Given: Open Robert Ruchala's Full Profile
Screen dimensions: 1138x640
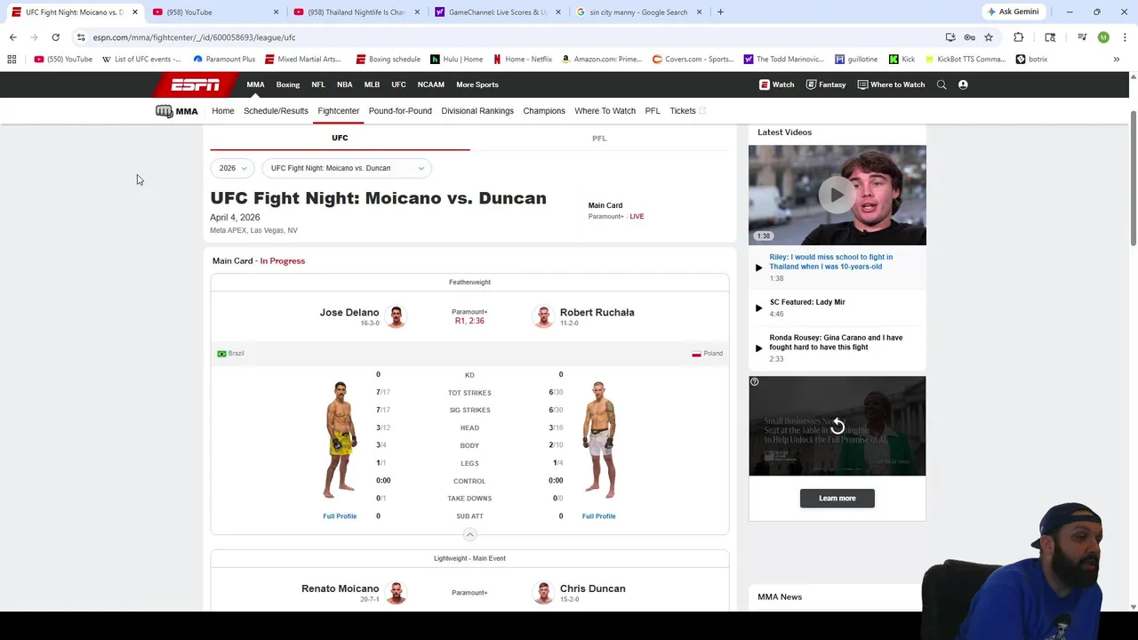Looking at the screenshot, I should pyautogui.click(x=598, y=516).
